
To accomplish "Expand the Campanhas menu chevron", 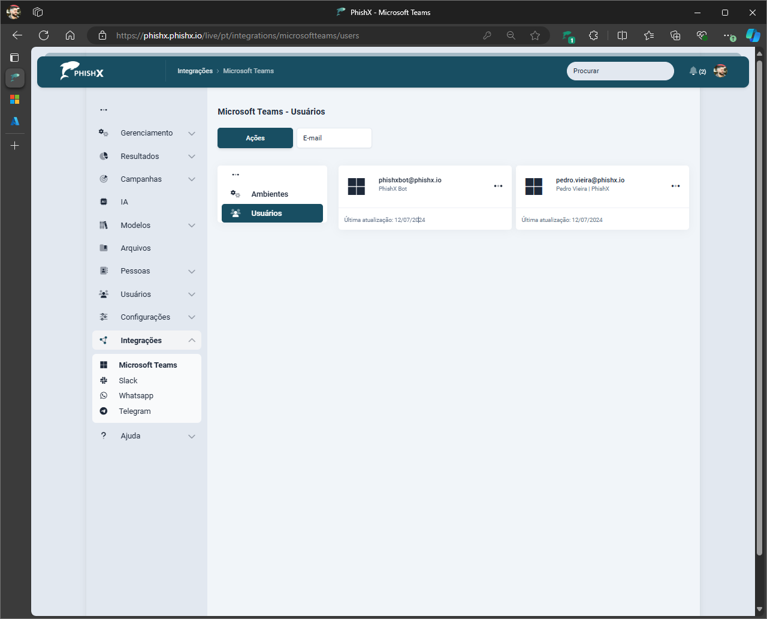I will (x=192, y=179).
